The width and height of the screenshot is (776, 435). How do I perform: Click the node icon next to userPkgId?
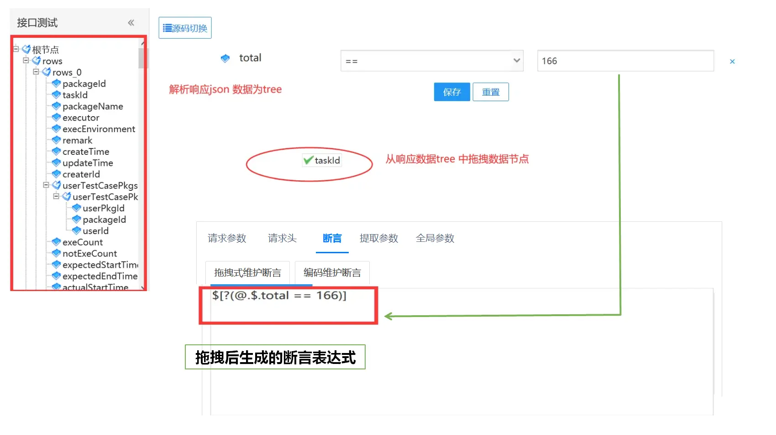77,208
